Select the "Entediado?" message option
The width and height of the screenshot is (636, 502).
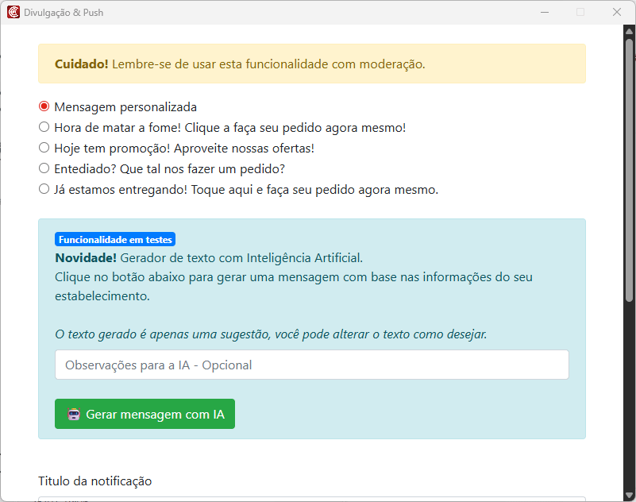[44, 168]
